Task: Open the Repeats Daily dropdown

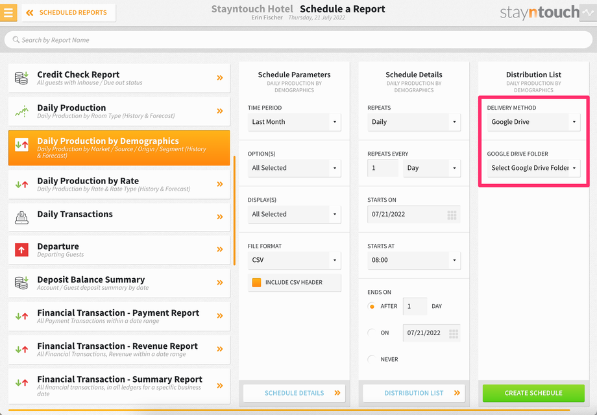Action: pyautogui.click(x=414, y=122)
